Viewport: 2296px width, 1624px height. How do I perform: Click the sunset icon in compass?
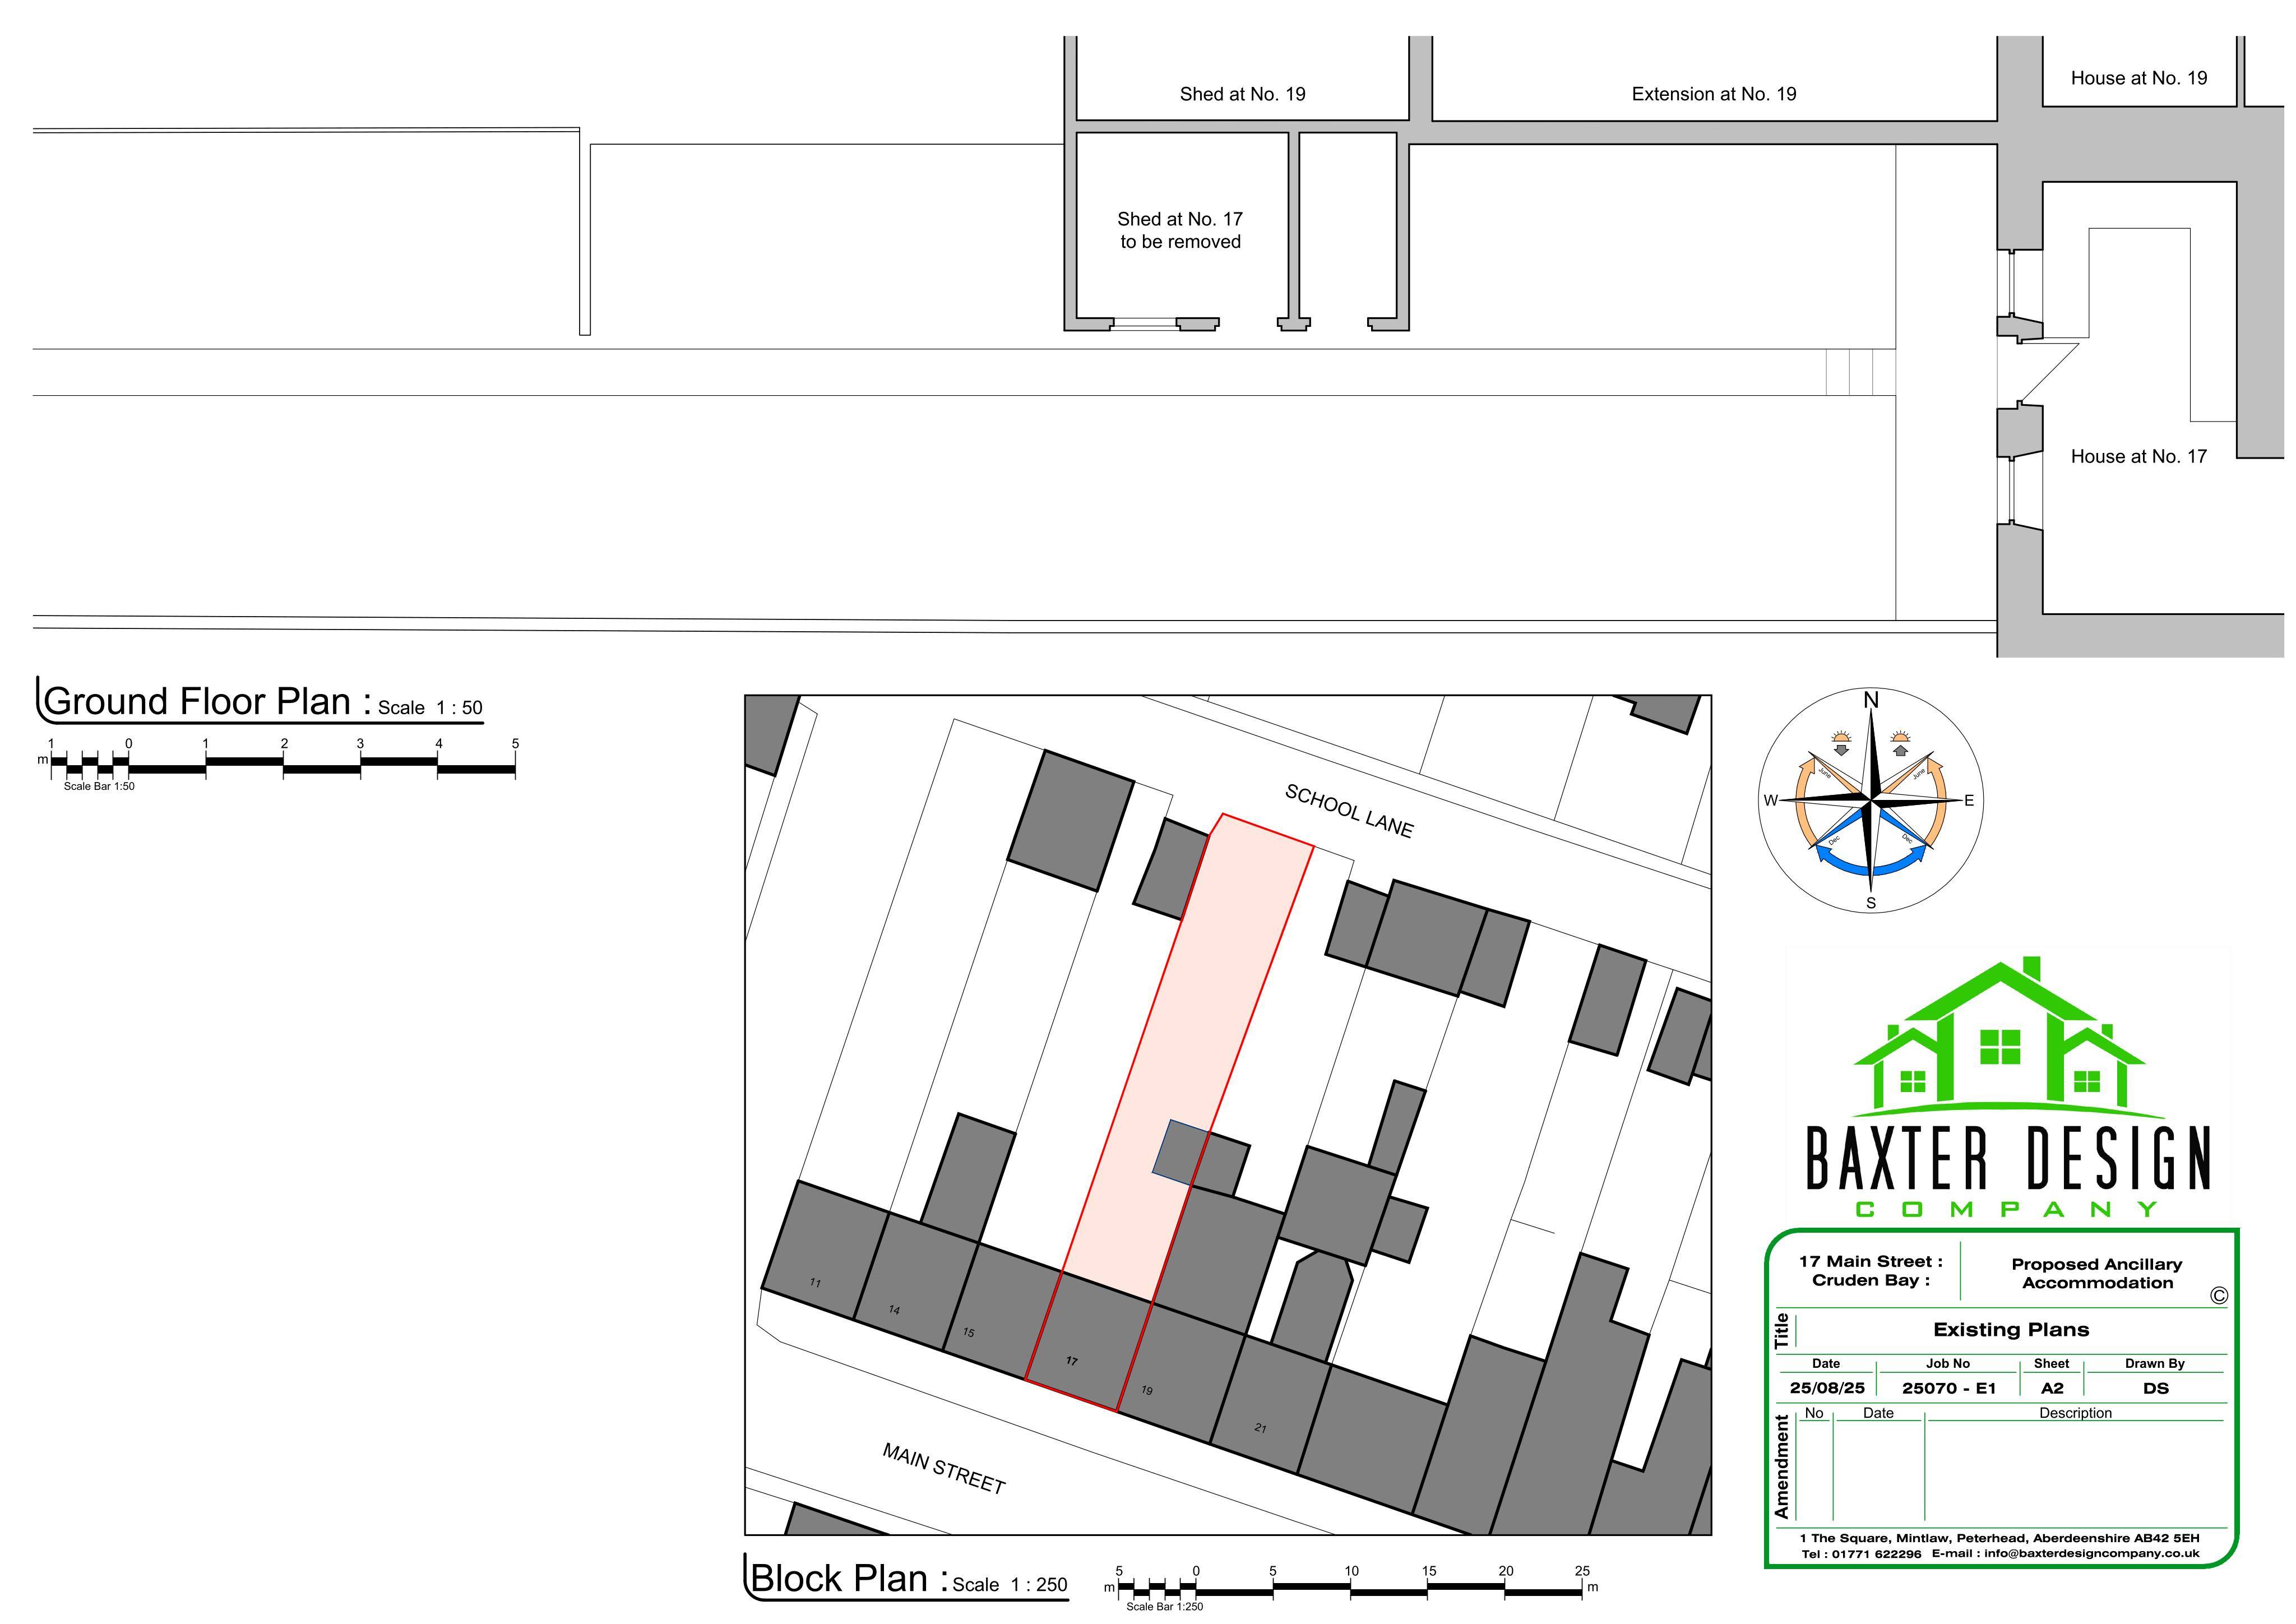tap(1842, 742)
